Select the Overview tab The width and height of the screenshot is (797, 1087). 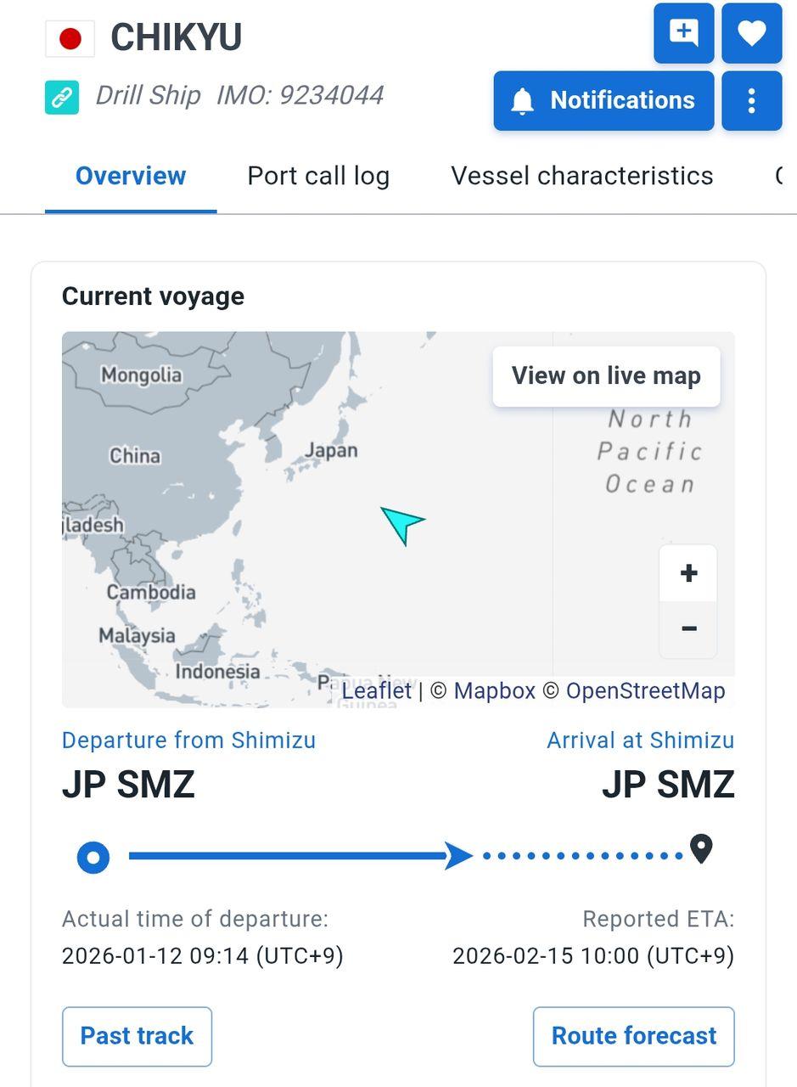tap(131, 176)
